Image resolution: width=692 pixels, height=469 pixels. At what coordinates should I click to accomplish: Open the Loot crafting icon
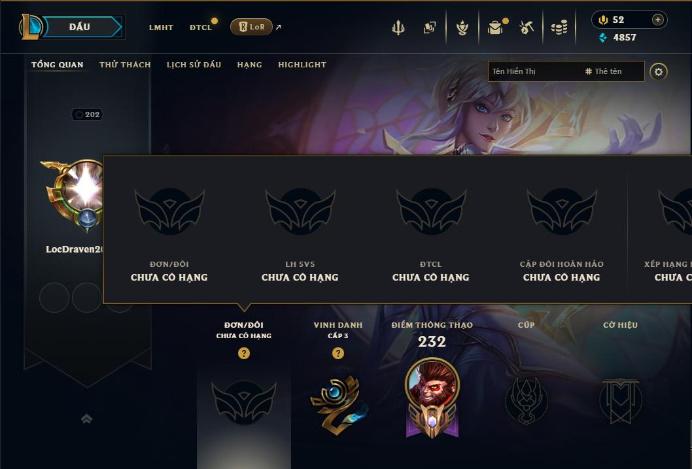tap(526, 27)
